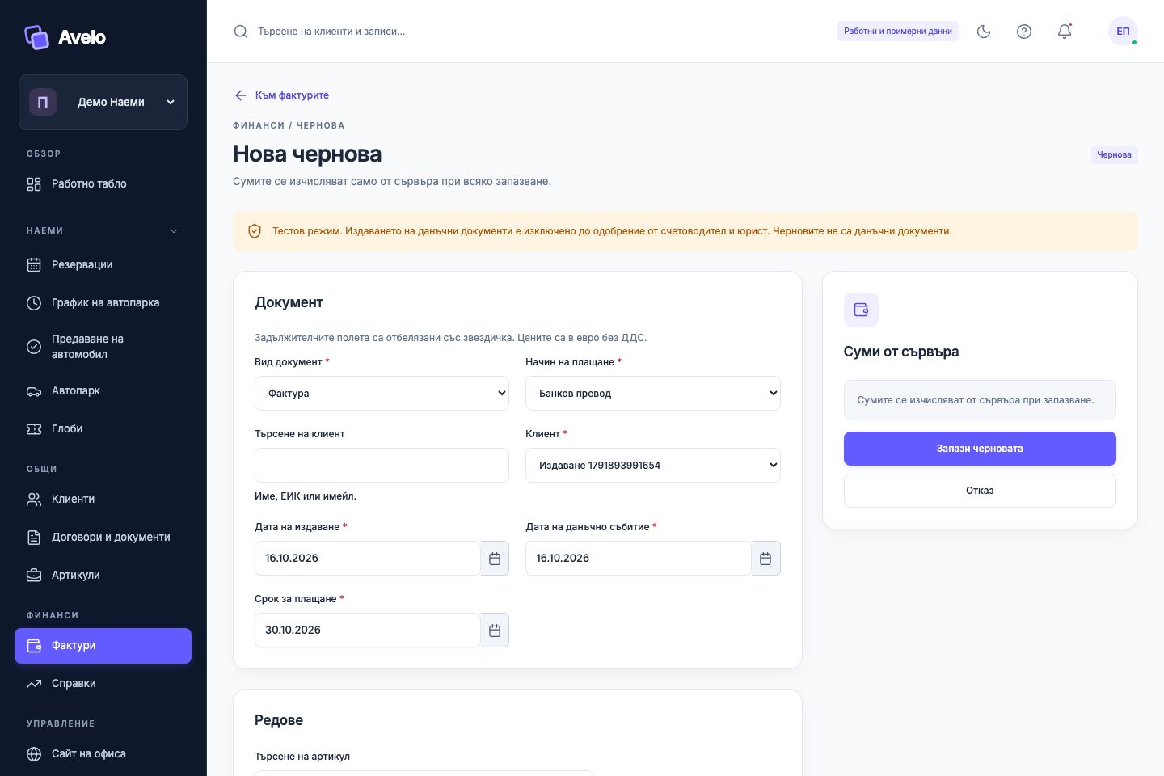Click the Avelo logo icon

click(36, 37)
